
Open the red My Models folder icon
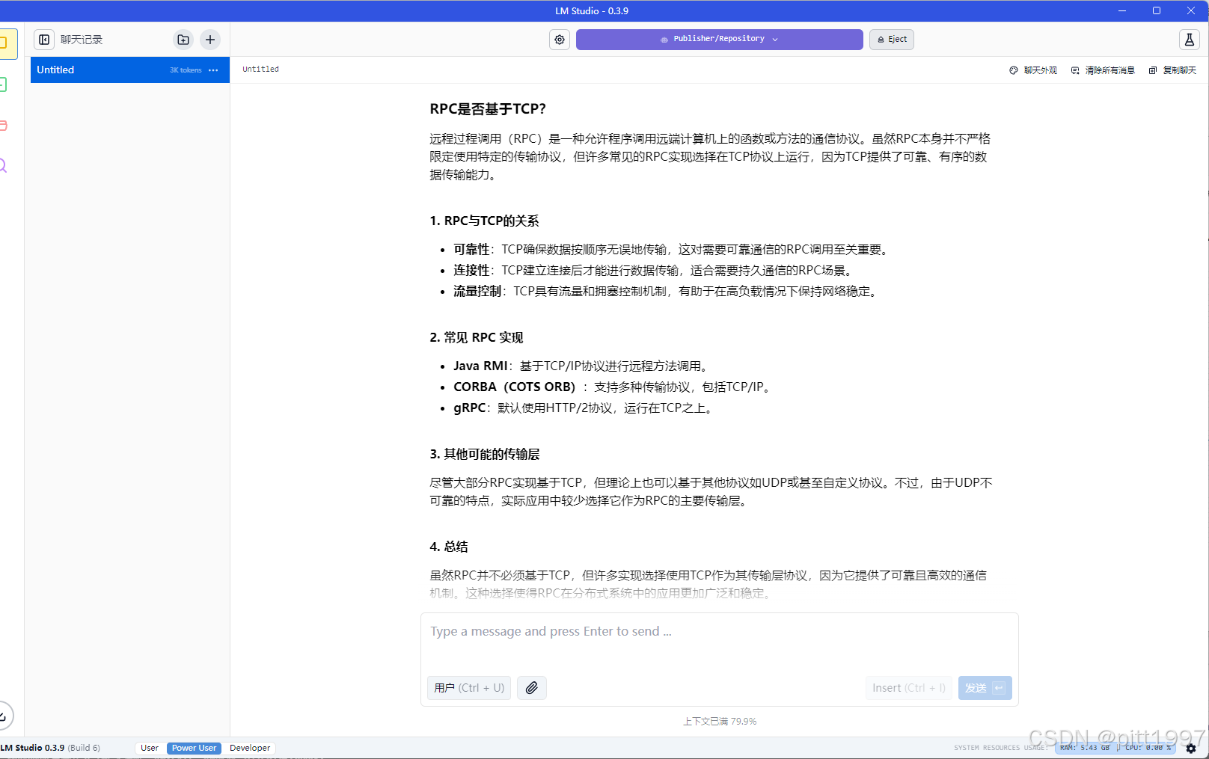(3, 126)
